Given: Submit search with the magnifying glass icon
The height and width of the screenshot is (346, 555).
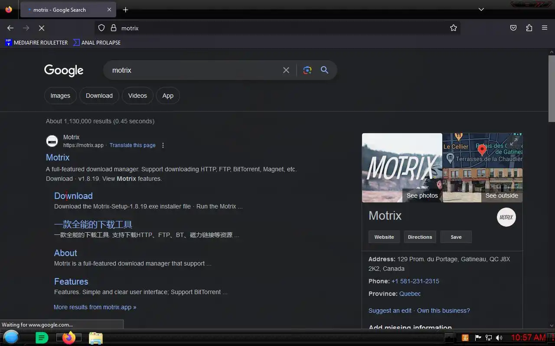Looking at the screenshot, I should click(x=324, y=70).
